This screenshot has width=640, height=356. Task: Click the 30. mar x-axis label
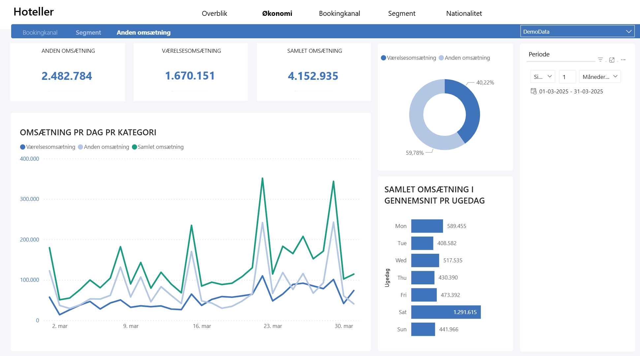tap(344, 326)
